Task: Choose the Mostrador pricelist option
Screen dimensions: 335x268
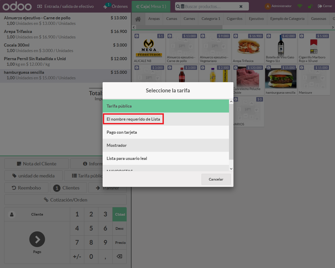Action: tap(166, 145)
